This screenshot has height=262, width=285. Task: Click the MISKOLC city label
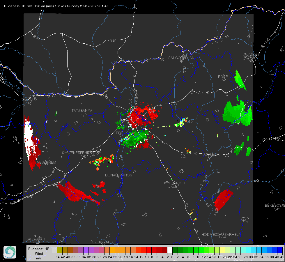pos(252,55)
